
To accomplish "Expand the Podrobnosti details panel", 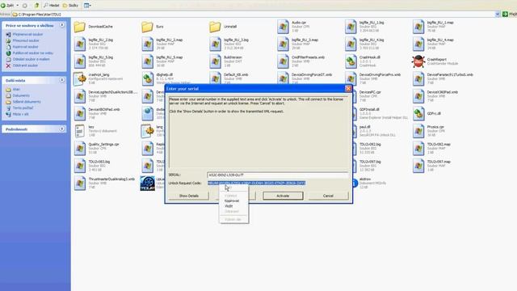I will [62, 129].
